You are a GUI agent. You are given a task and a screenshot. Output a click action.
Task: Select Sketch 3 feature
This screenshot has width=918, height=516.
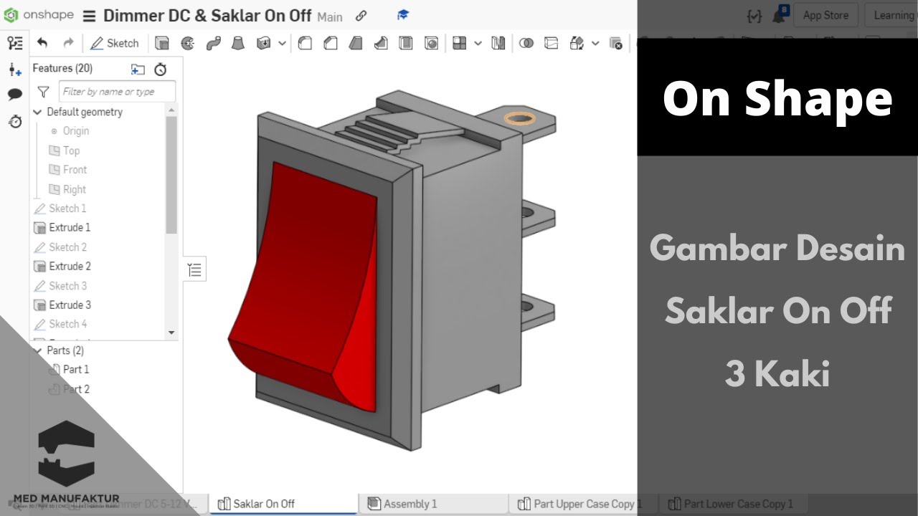point(67,286)
